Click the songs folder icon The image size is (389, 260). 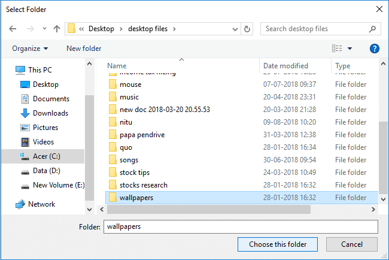(x=113, y=160)
